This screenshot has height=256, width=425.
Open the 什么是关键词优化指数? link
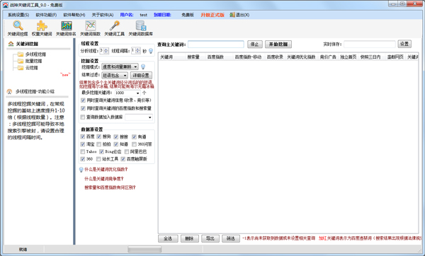[106, 170]
